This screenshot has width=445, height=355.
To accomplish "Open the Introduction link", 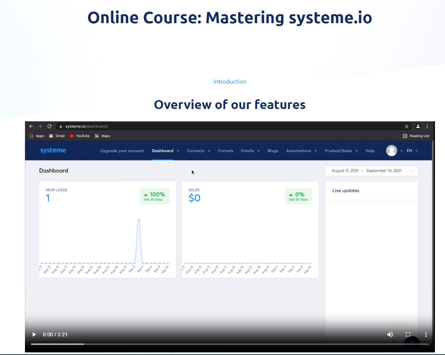I will (x=230, y=81).
